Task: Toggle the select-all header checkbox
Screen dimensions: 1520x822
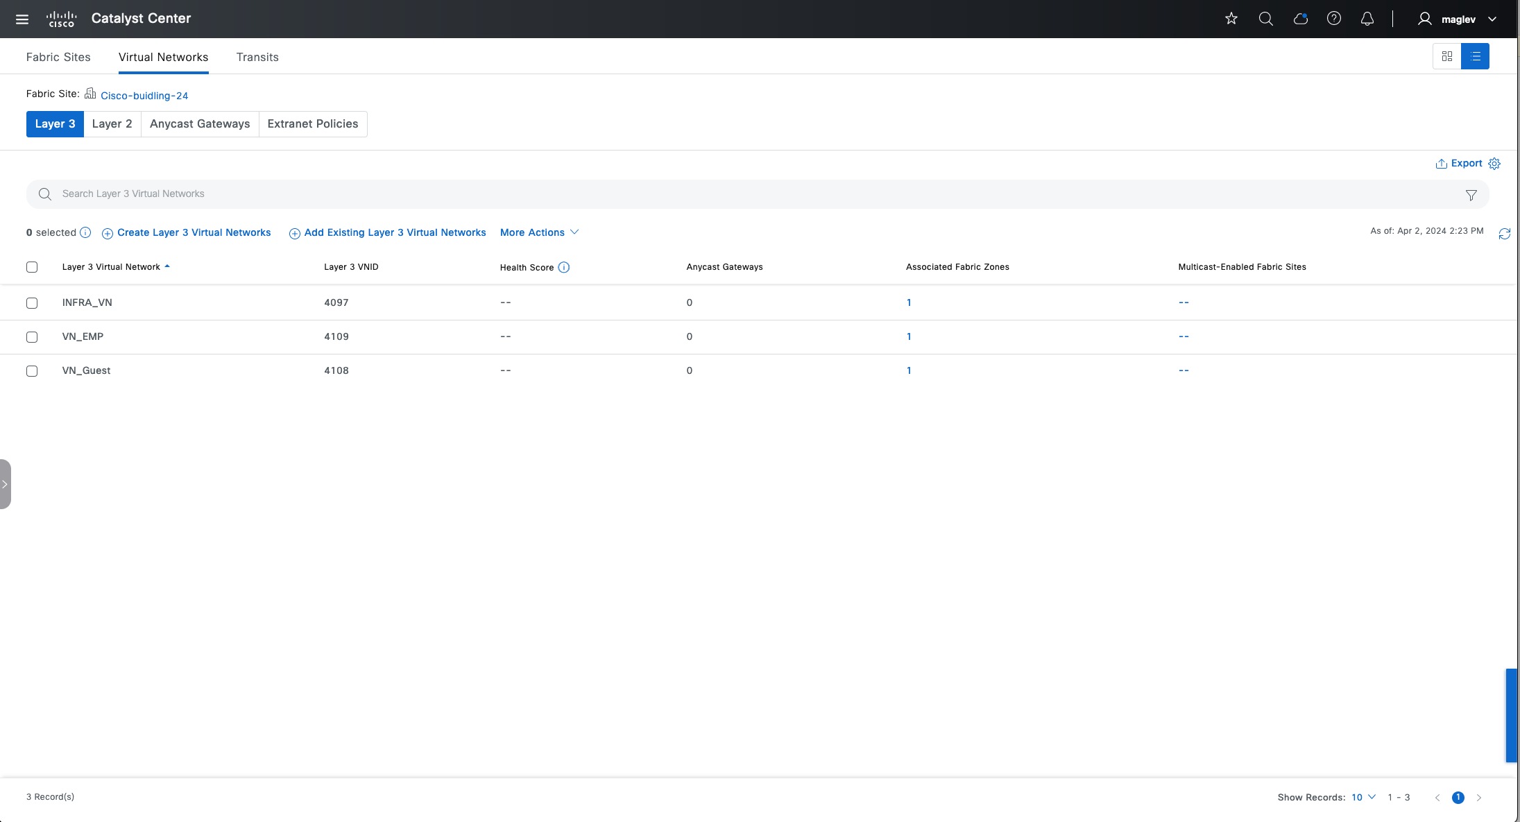Action: [32, 267]
